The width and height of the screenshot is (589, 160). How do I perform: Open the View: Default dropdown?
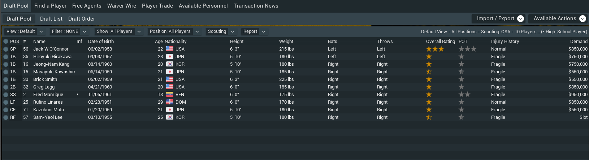25,32
